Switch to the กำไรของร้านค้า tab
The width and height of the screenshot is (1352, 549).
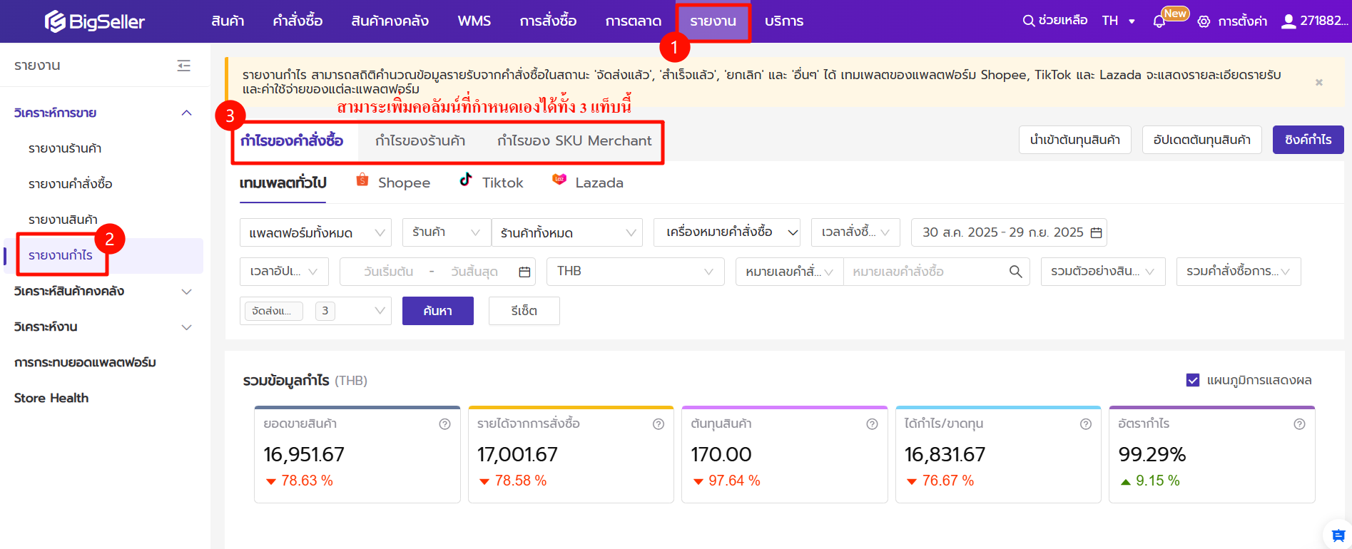[x=420, y=140]
